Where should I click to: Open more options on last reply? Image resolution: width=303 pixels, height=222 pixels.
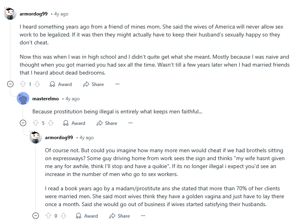pyautogui.click(x=143, y=216)
